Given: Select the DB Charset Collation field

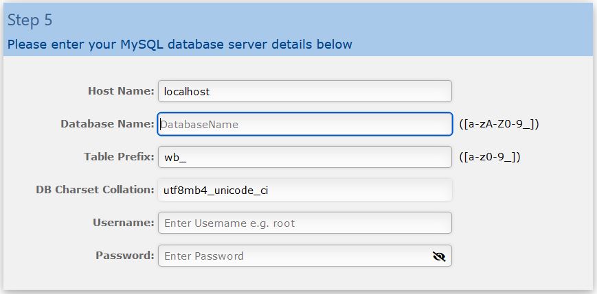Looking at the screenshot, I should click(x=305, y=190).
